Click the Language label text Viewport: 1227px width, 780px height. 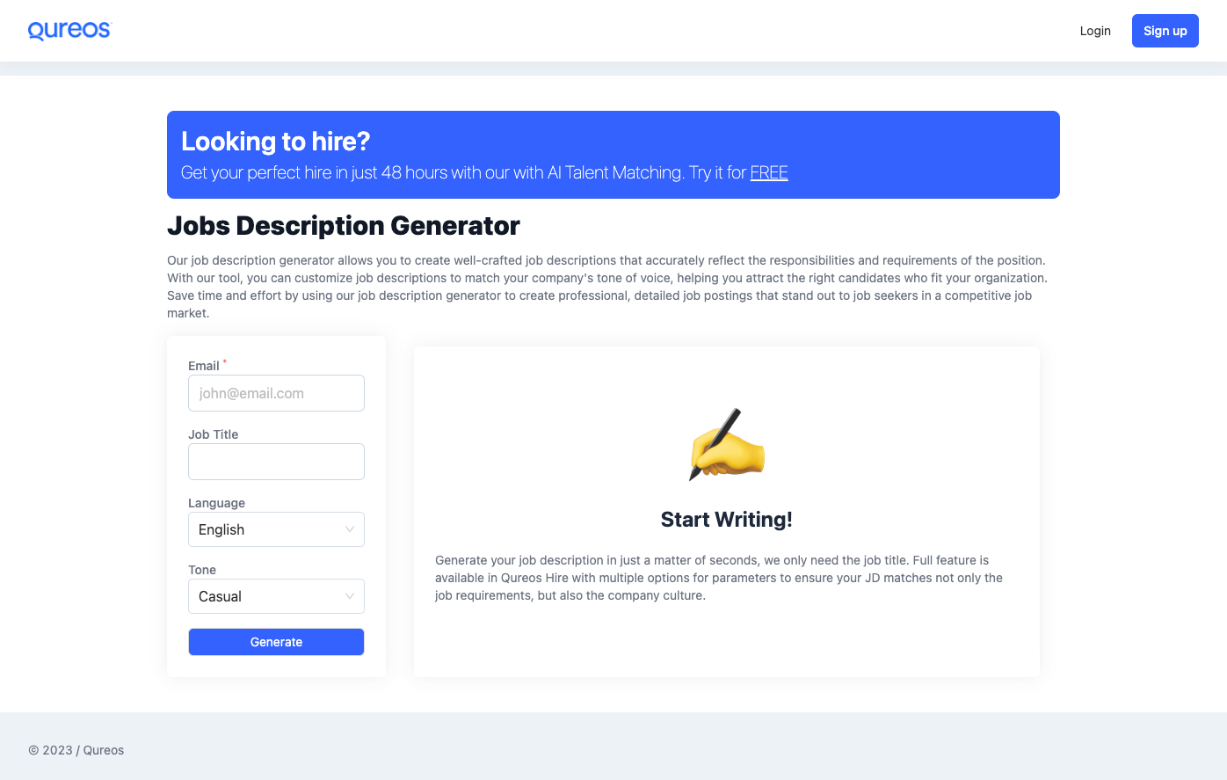click(x=216, y=503)
